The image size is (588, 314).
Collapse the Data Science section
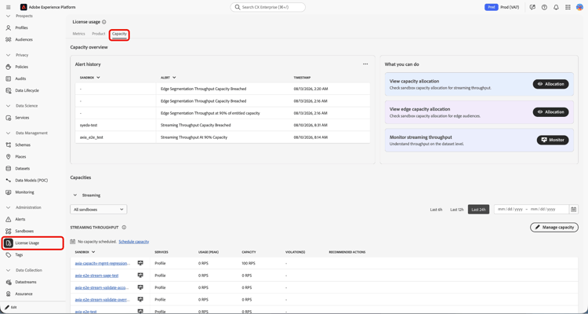(x=9, y=106)
